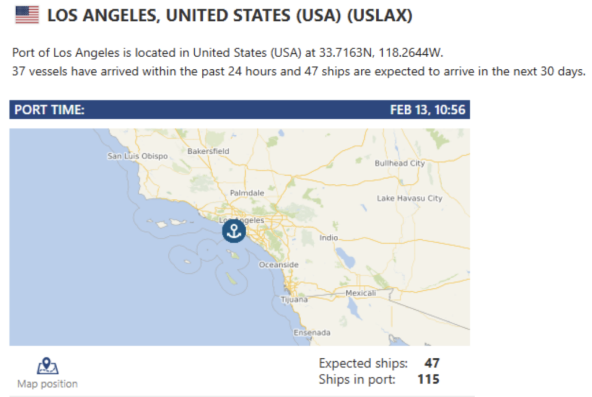This screenshot has height=397, width=592.
Task: Click the FEB 13, 10:56 time display
Action: [x=427, y=110]
